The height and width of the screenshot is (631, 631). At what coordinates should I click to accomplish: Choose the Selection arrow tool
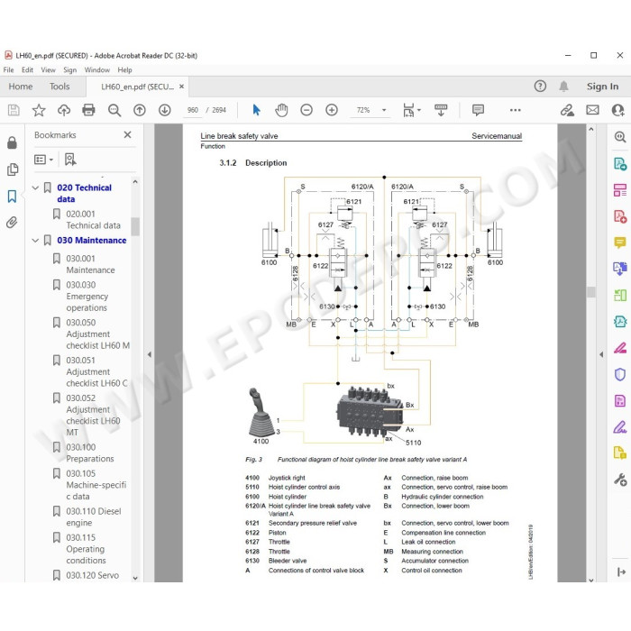coord(256,110)
